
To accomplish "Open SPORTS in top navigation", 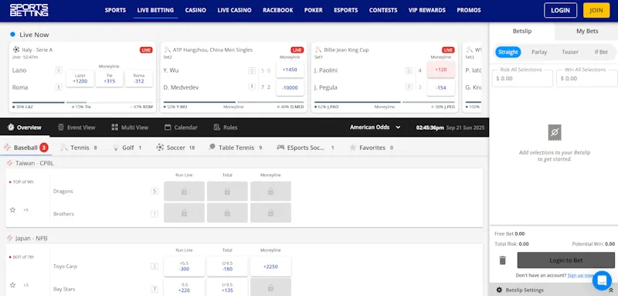I will click(x=115, y=10).
